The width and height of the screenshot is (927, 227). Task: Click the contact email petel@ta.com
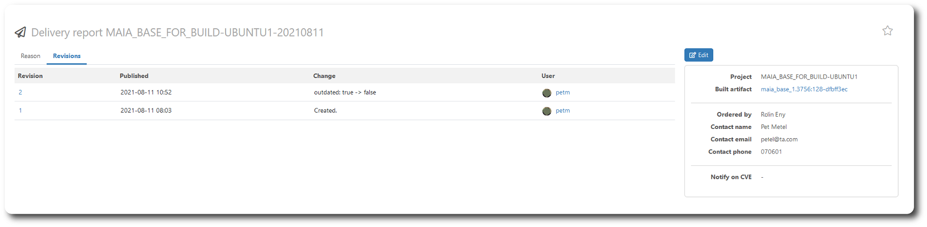[779, 139]
